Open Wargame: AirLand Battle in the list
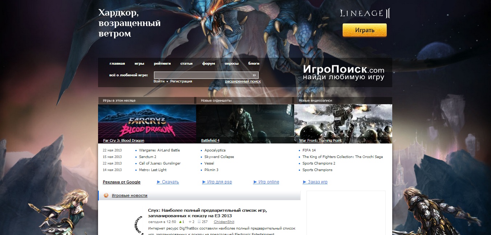Viewport: 491px width, 235px height. coord(159,150)
